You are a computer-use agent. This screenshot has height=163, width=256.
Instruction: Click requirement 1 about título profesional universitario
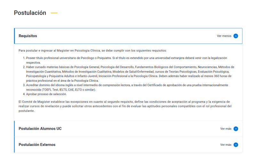coord(126,60)
